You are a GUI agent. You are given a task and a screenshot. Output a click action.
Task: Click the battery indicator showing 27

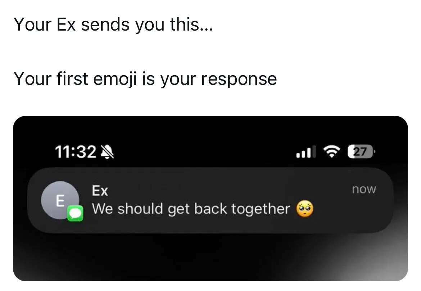[x=361, y=152]
